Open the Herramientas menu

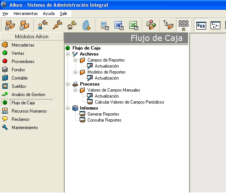coord(26,14)
